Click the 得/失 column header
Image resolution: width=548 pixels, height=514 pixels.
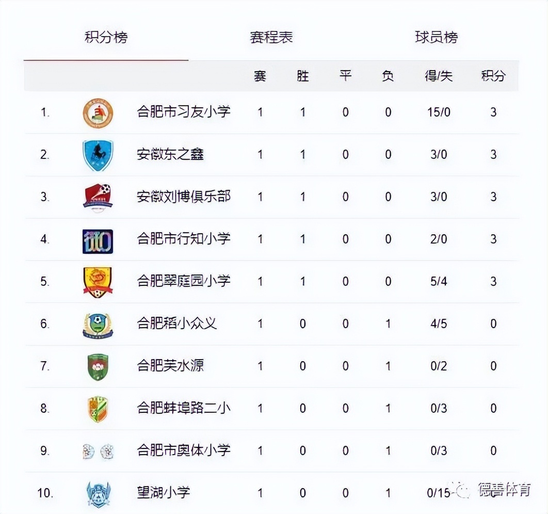click(x=439, y=76)
